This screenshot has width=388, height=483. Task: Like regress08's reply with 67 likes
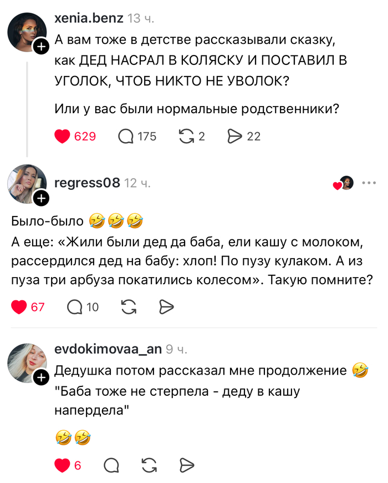[x=19, y=306]
